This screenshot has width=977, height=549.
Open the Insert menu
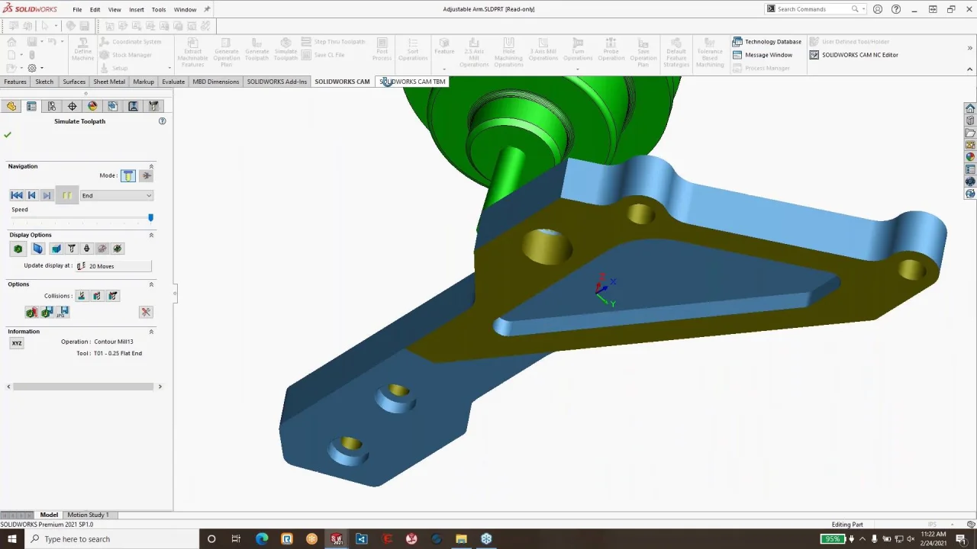point(137,9)
